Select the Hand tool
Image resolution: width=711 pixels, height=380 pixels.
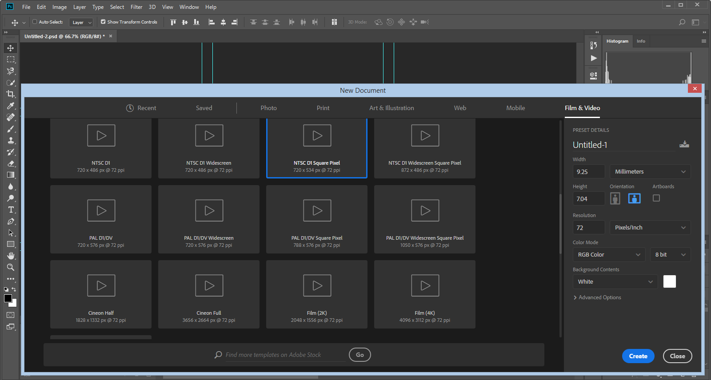[x=10, y=256]
